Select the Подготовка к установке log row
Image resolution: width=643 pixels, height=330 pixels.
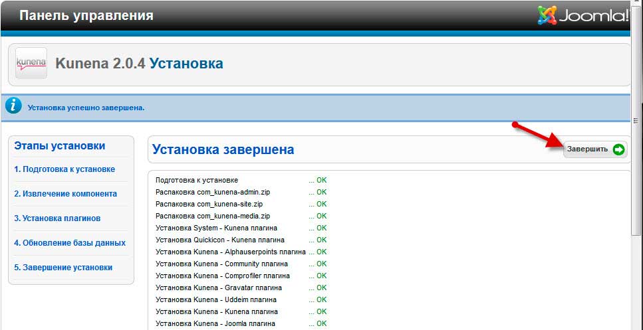point(241,180)
